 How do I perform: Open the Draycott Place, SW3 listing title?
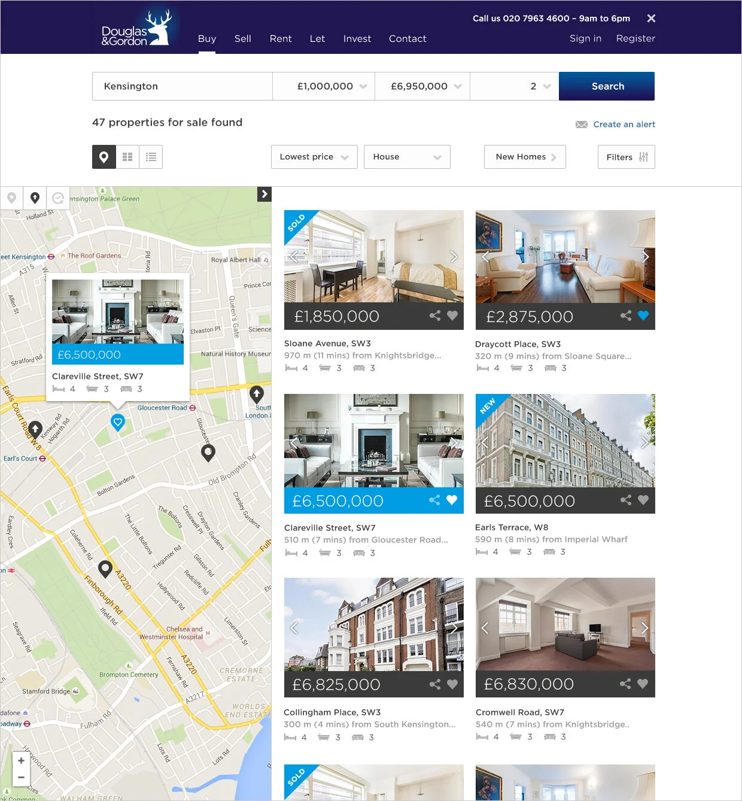click(518, 344)
